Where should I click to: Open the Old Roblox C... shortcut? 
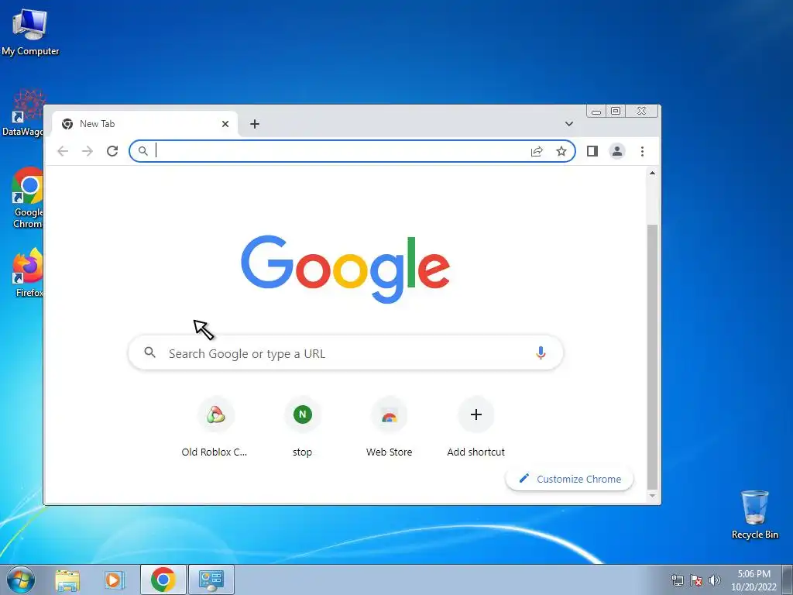pos(215,428)
